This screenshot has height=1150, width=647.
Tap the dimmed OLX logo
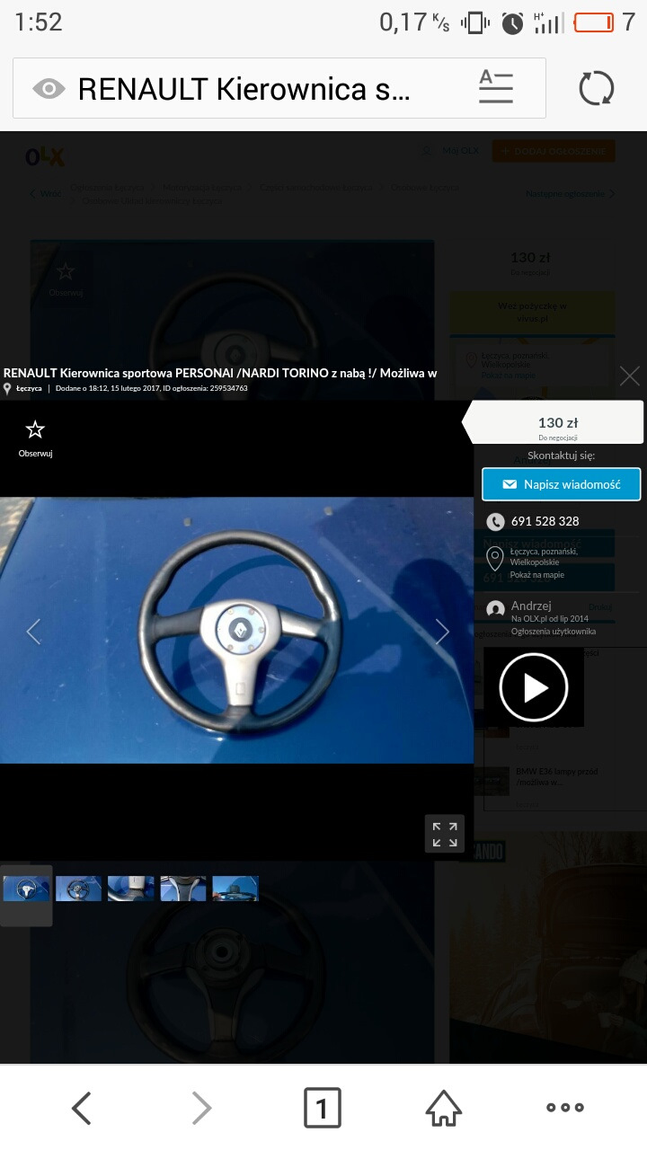click(45, 156)
